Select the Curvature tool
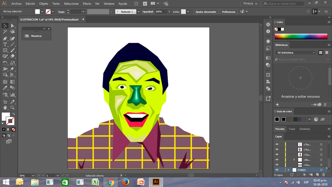The image size is (332, 187). click(12, 38)
